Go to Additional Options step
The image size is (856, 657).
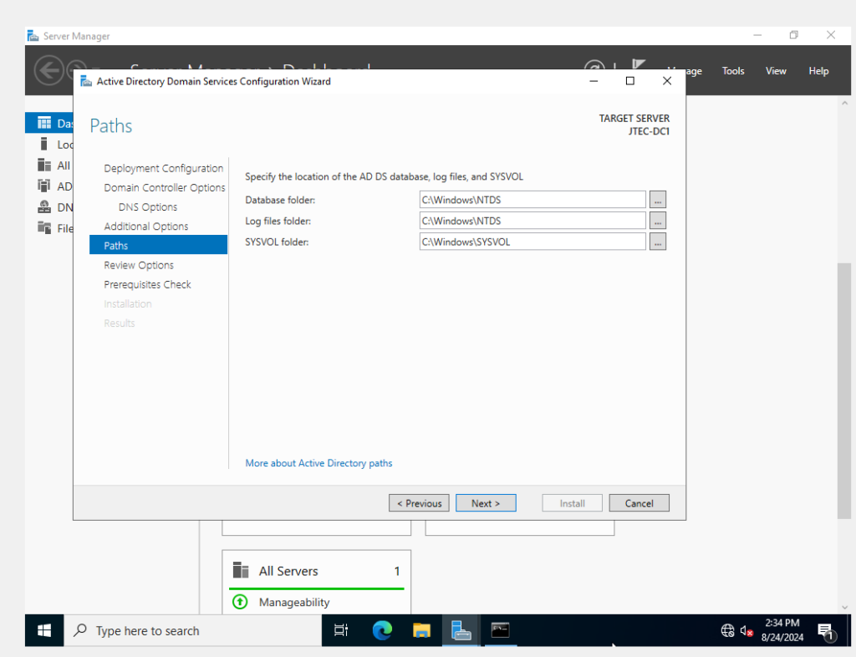click(145, 226)
